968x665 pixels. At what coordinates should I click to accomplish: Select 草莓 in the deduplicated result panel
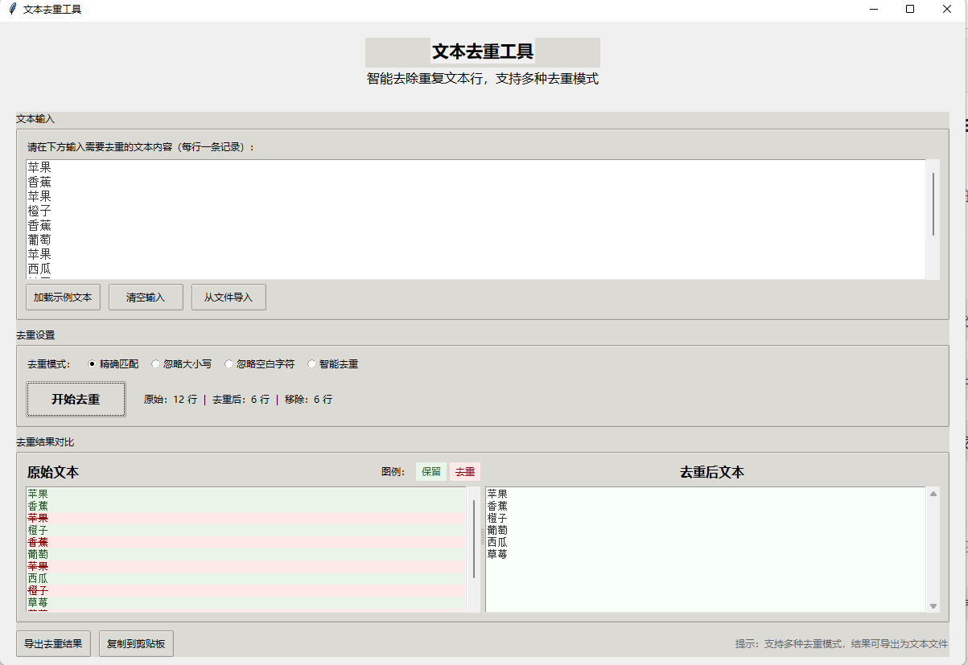click(496, 554)
